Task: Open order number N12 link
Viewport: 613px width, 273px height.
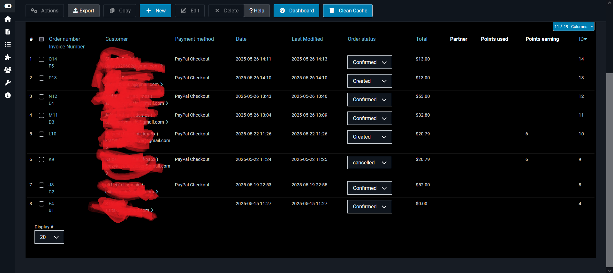Action: [x=53, y=96]
